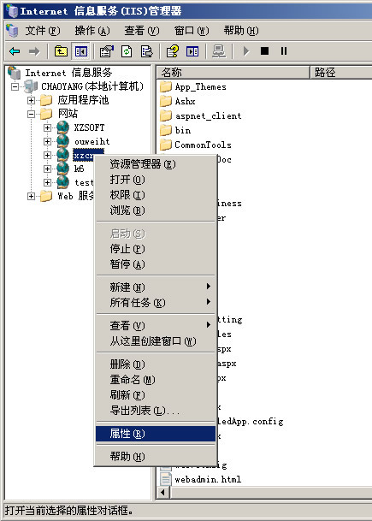Choose 重命名(M) in the context menu

pos(156,380)
